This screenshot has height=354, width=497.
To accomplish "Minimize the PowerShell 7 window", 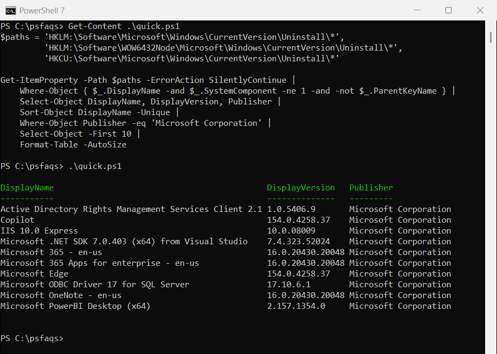I will point(417,10).
